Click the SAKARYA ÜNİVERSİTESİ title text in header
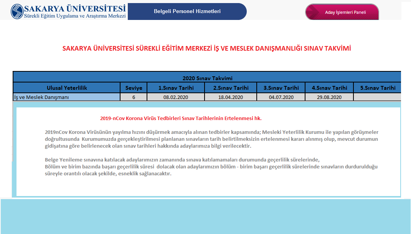 click(75, 8)
